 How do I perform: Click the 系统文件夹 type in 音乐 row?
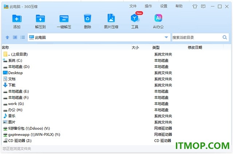[163, 116]
